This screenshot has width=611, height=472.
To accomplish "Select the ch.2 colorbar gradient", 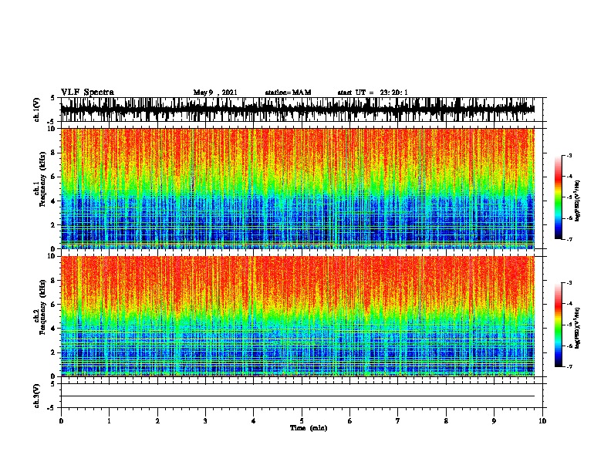I will click(x=558, y=325).
